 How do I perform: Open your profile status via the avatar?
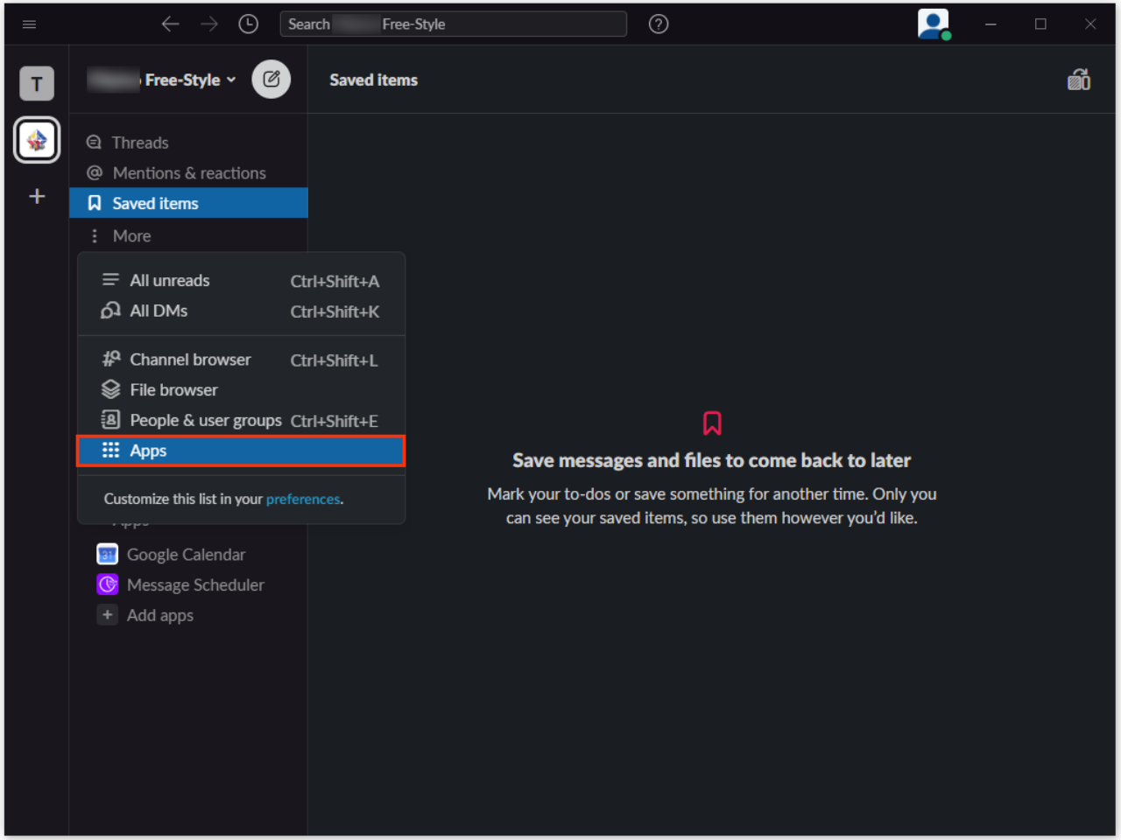933,24
